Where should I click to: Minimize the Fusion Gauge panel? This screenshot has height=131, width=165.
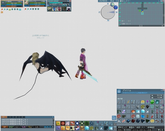point(68,1)
